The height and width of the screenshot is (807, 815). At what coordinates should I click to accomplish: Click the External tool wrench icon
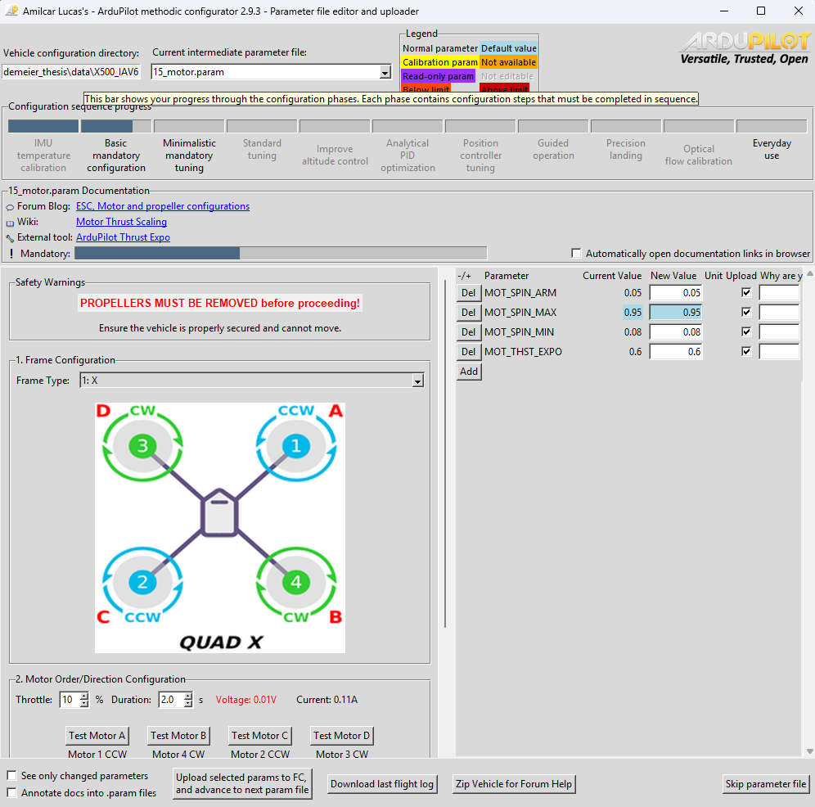(x=10, y=238)
